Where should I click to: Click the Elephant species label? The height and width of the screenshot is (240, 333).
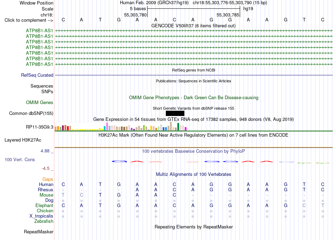[45, 205]
